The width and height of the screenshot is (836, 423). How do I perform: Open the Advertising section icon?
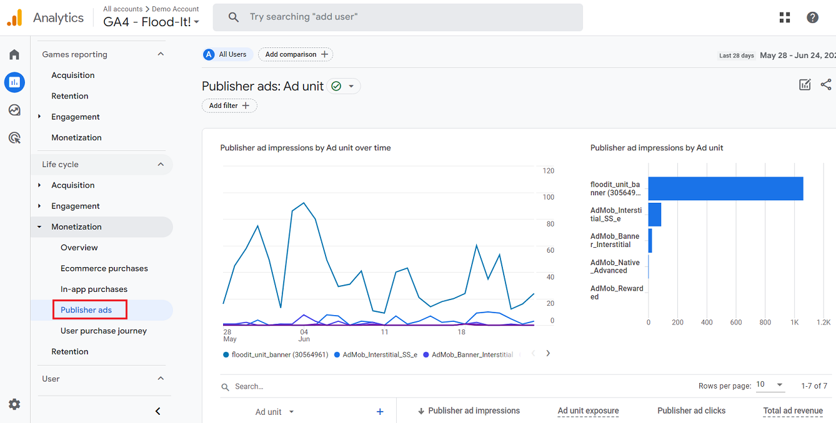click(14, 137)
